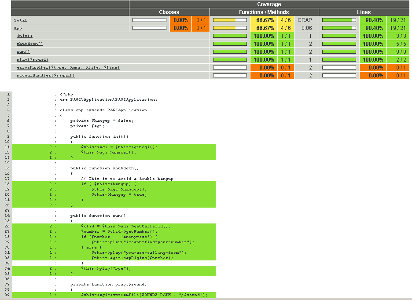412x300 pixels.
Task: Click source line number 26
Action: click(x=8, y=226)
